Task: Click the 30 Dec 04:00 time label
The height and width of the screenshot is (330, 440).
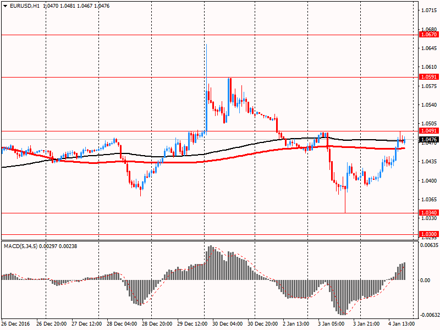Action: (228, 324)
